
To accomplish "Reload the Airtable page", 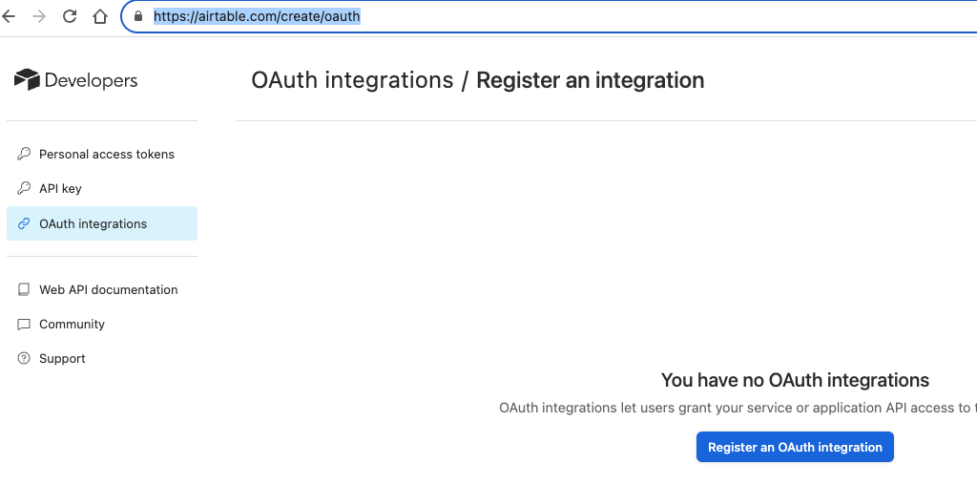I will pos(70,16).
